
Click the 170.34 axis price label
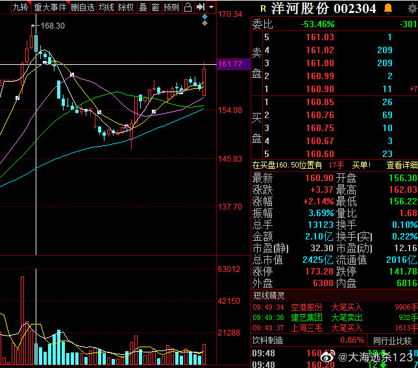click(230, 14)
